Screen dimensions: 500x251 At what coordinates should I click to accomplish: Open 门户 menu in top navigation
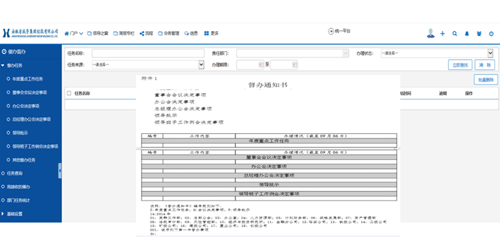tap(74, 33)
